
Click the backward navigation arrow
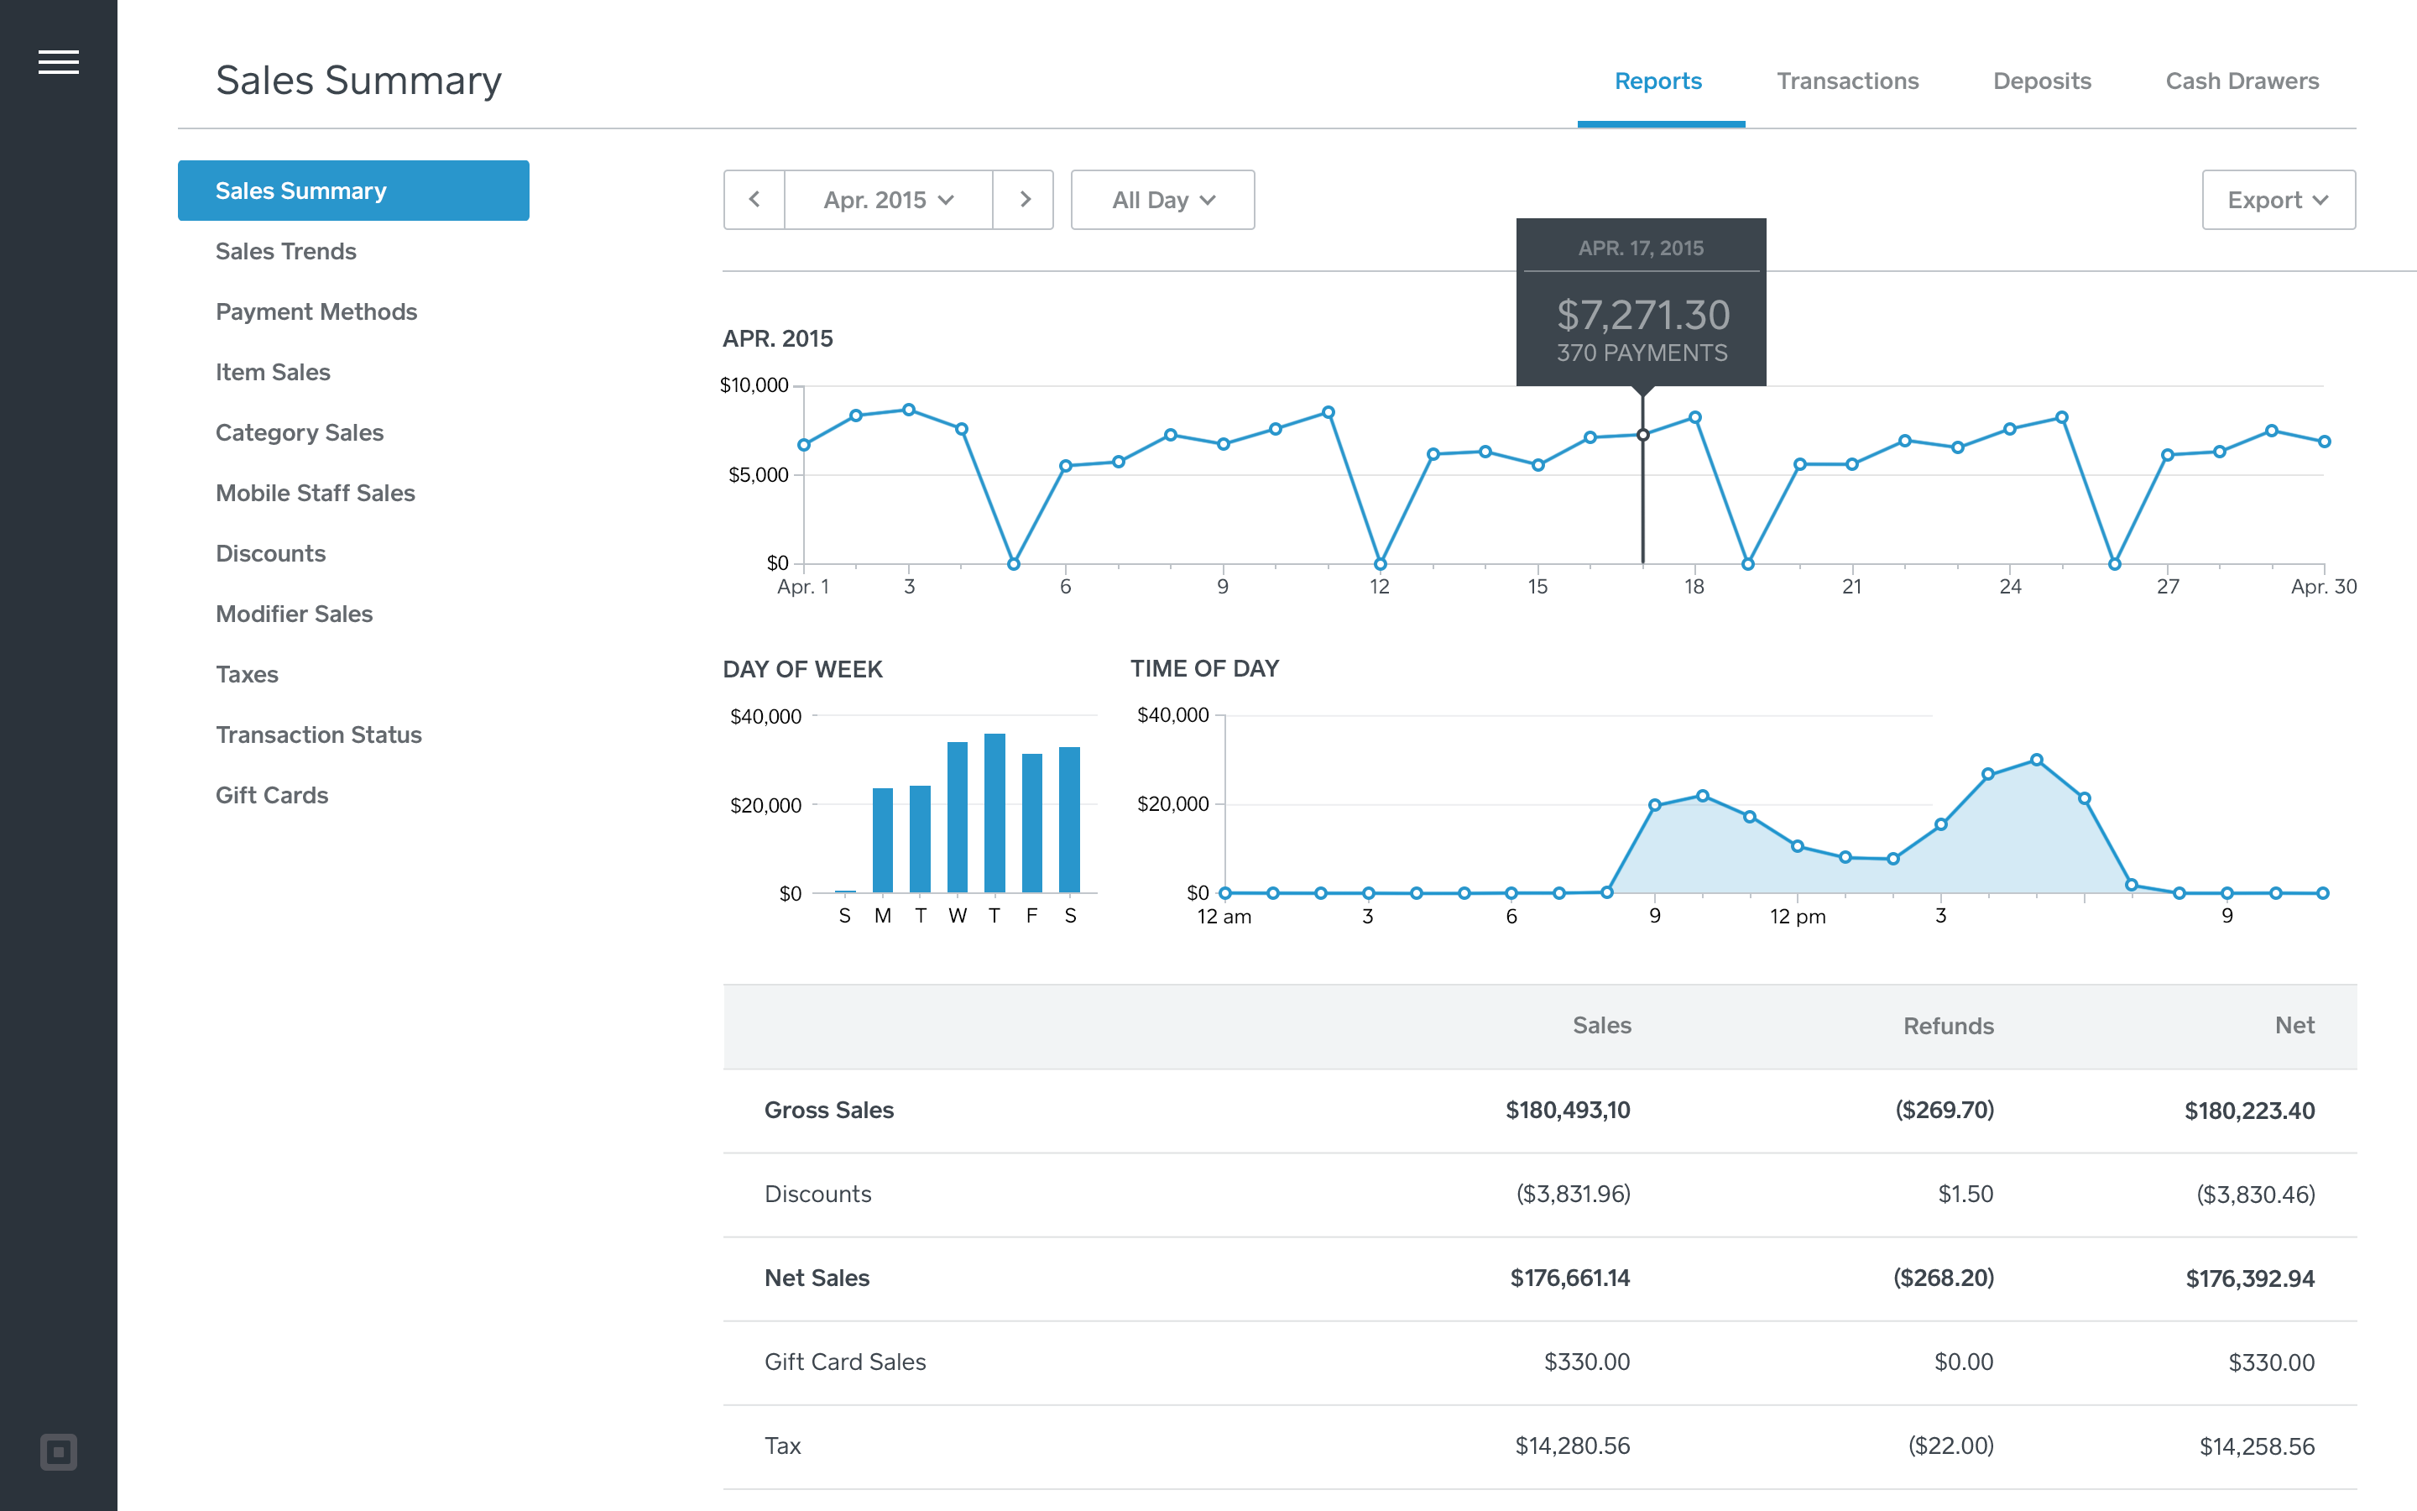[755, 198]
